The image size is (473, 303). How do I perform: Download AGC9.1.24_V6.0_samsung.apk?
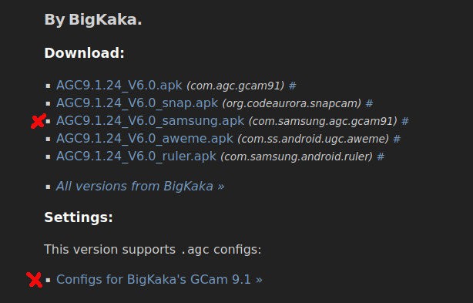150,121
